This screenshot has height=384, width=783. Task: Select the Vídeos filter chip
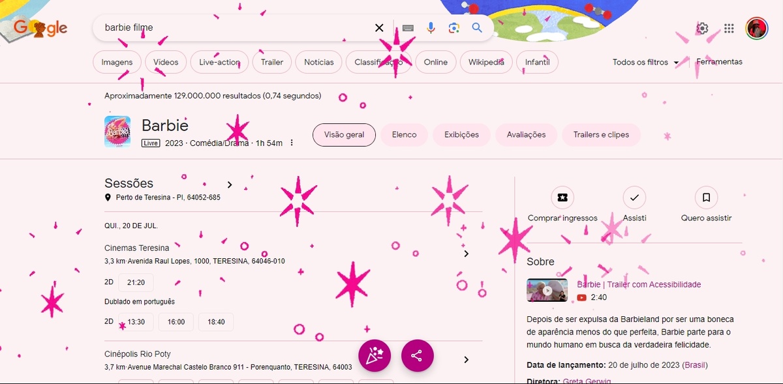tap(166, 62)
